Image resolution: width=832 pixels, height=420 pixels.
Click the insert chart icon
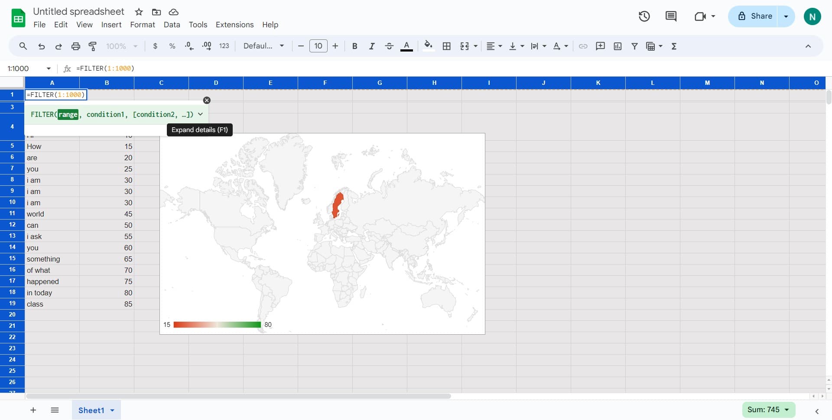(x=617, y=46)
